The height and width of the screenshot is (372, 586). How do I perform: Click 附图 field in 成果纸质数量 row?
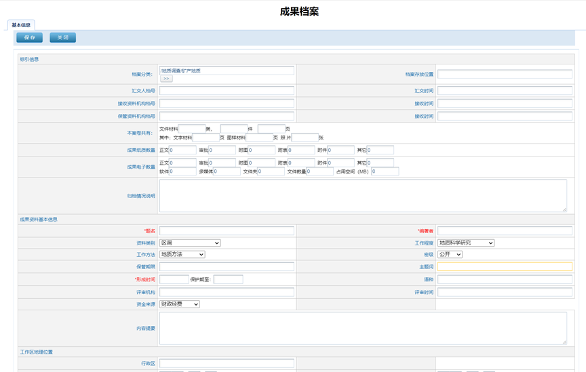[262, 150]
